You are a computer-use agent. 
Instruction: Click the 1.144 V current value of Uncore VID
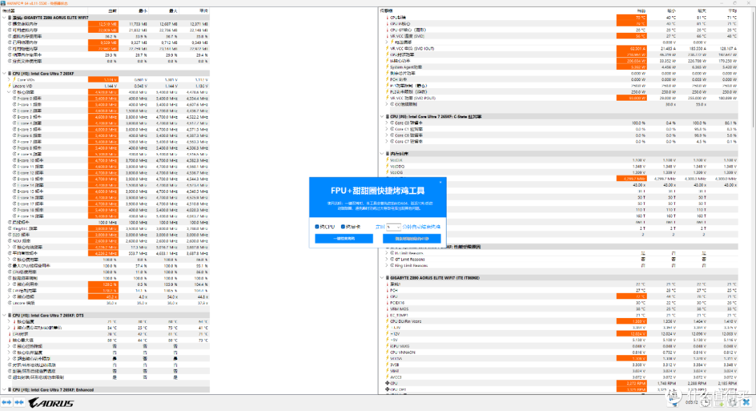click(x=111, y=86)
